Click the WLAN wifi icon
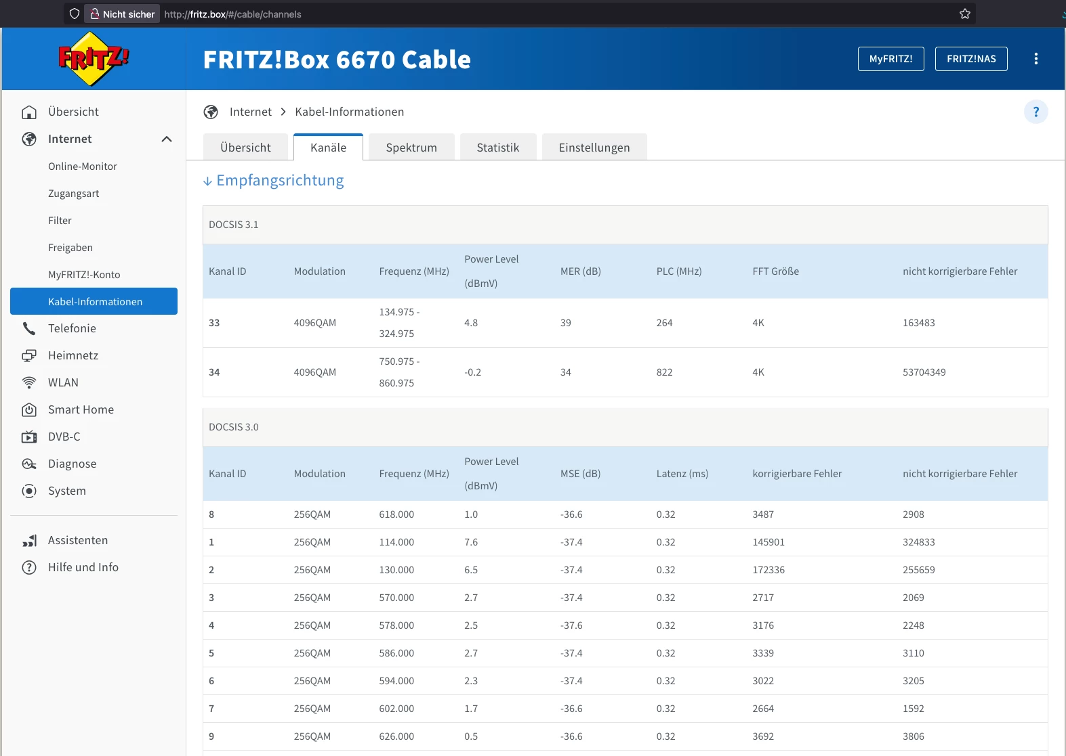Image resolution: width=1066 pixels, height=756 pixels. (x=29, y=382)
